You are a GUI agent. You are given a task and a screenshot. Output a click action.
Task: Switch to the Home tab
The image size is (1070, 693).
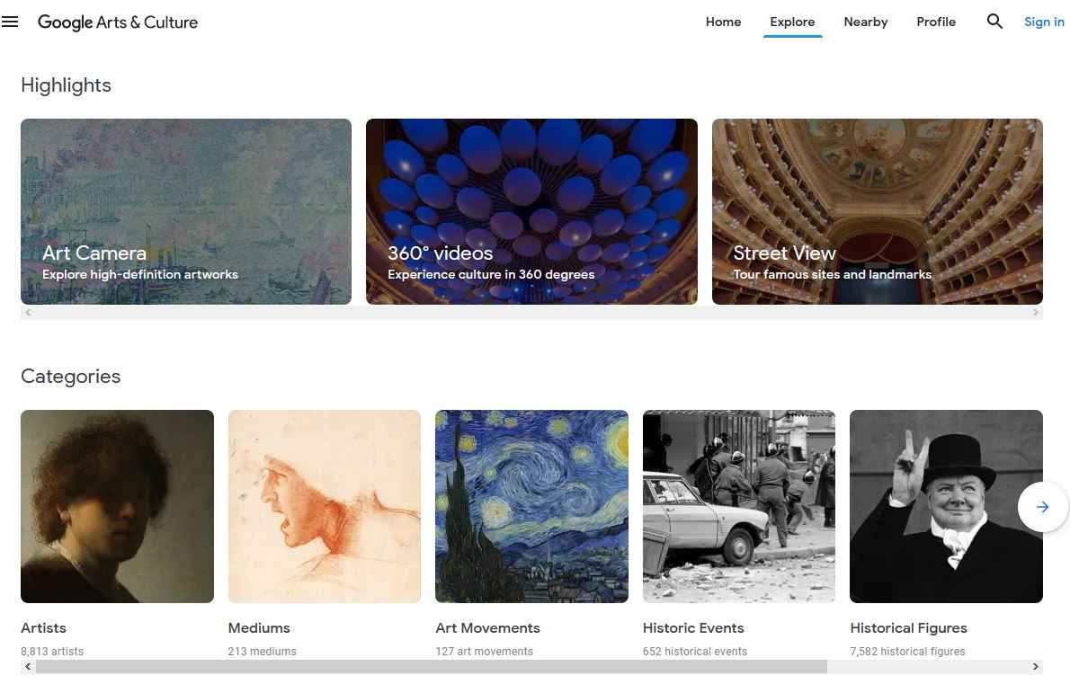(x=723, y=22)
